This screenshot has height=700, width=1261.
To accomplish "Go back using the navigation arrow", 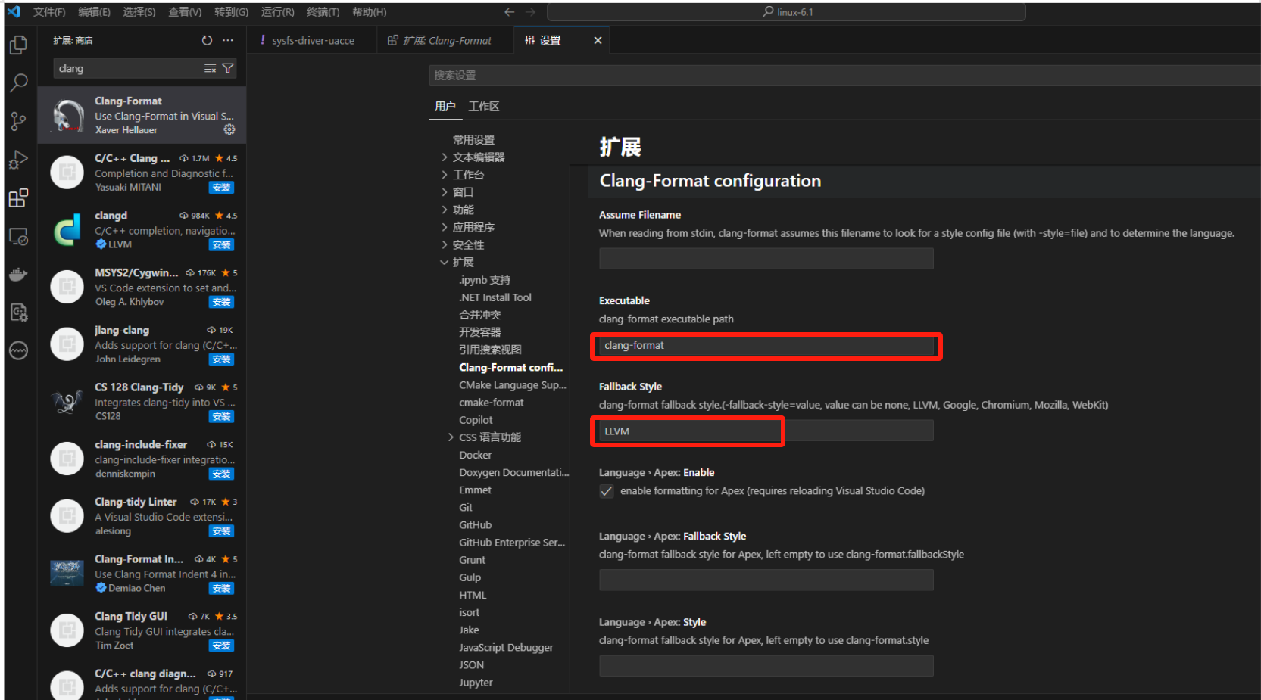I will pos(509,12).
